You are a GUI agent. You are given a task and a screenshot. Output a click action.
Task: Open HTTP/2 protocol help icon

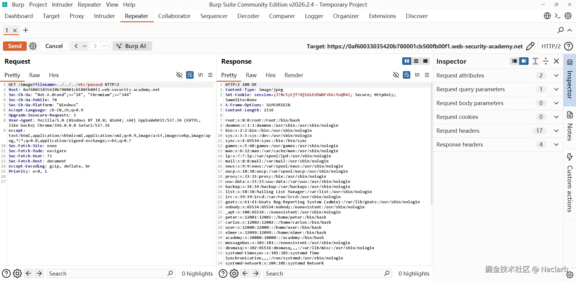568,46
